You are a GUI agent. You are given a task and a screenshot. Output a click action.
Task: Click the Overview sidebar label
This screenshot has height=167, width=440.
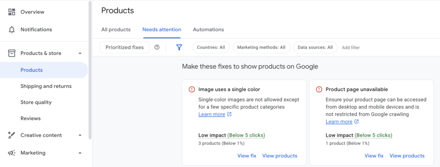[32, 12]
